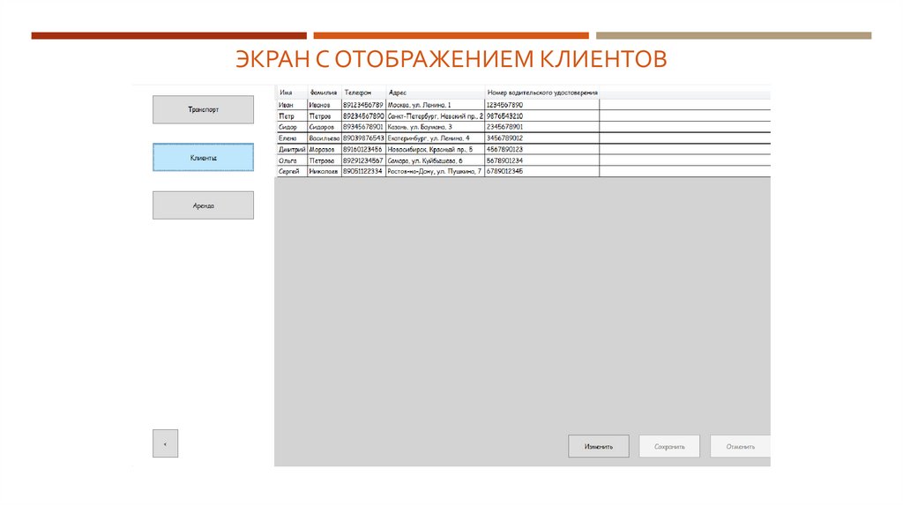The height and width of the screenshot is (506, 903).
Task: Click the Телефон column header
Action: point(363,92)
